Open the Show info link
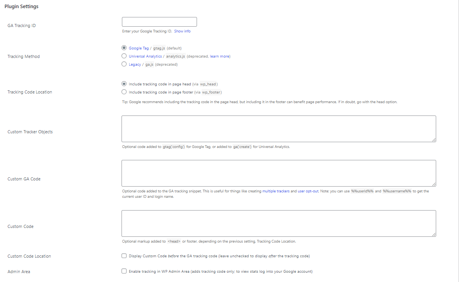This screenshot has width=459, height=282. coord(182,31)
